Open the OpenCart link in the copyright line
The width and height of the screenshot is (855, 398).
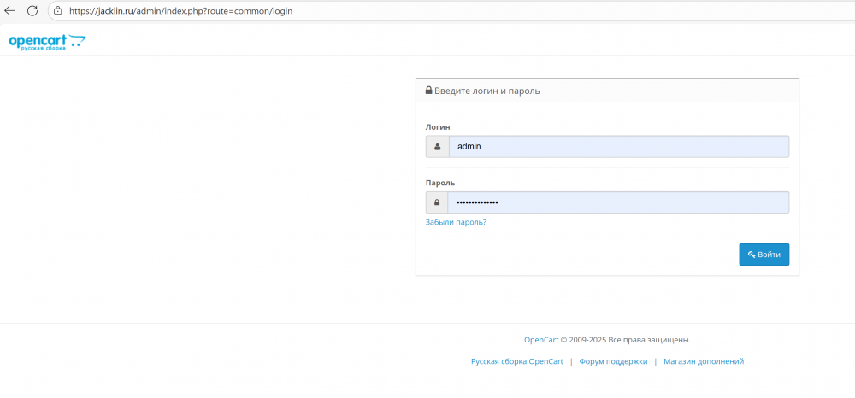click(x=541, y=340)
